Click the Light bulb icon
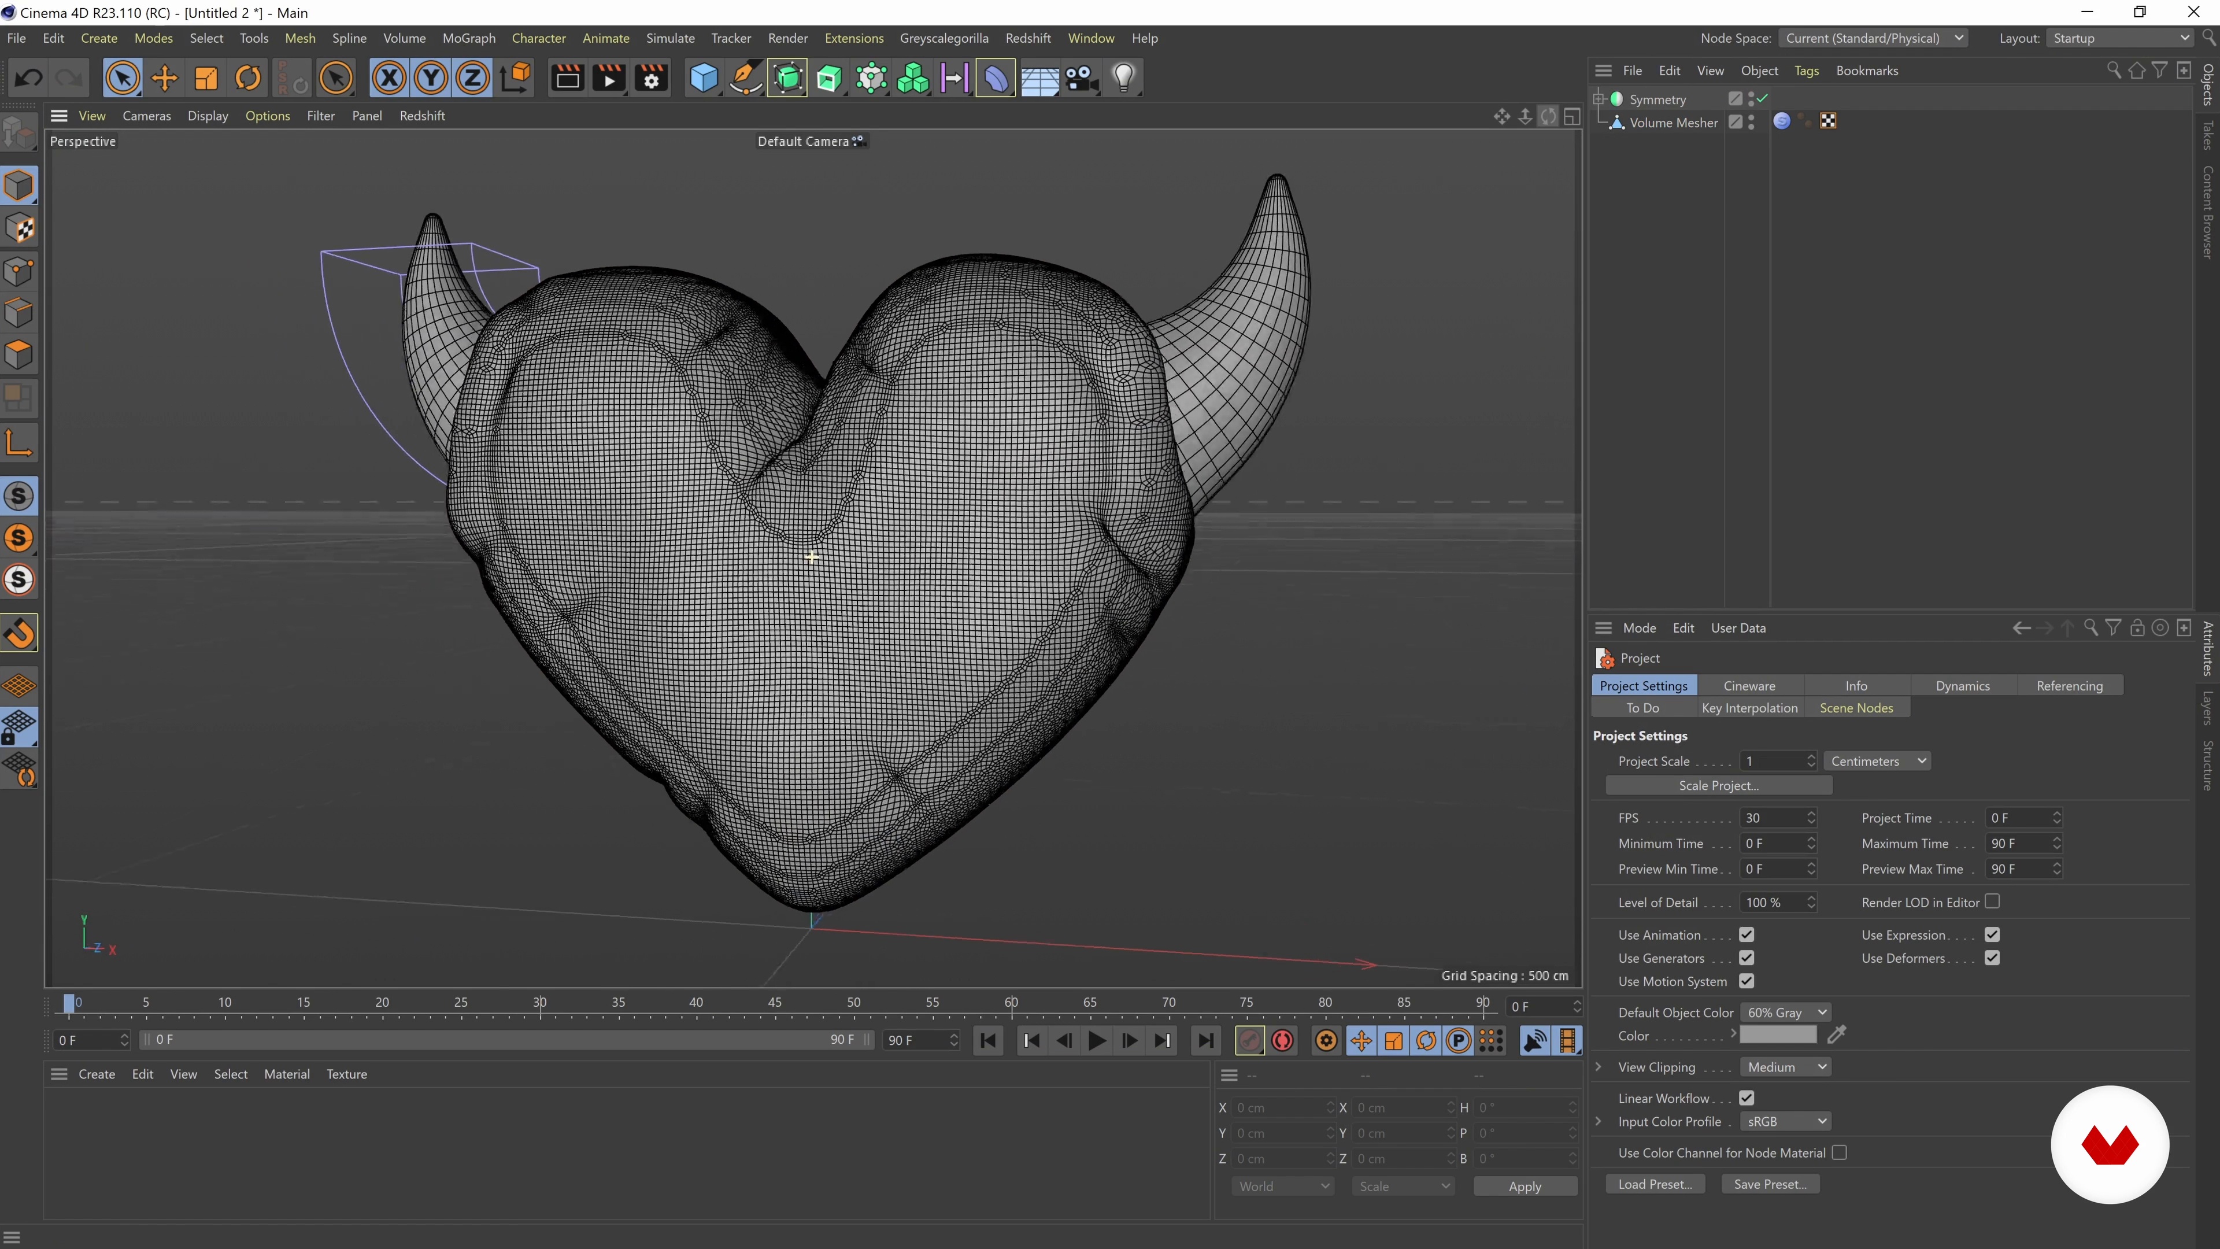The height and width of the screenshot is (1249, 2220). point(1123,79)
